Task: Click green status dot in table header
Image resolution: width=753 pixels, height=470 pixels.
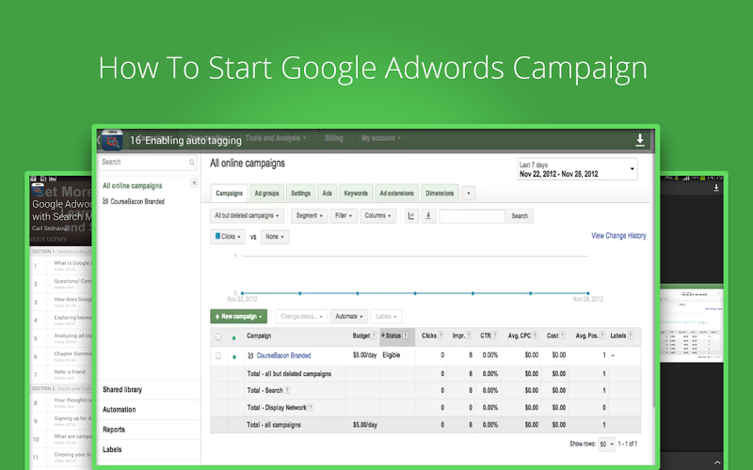Action: (233, 338)
